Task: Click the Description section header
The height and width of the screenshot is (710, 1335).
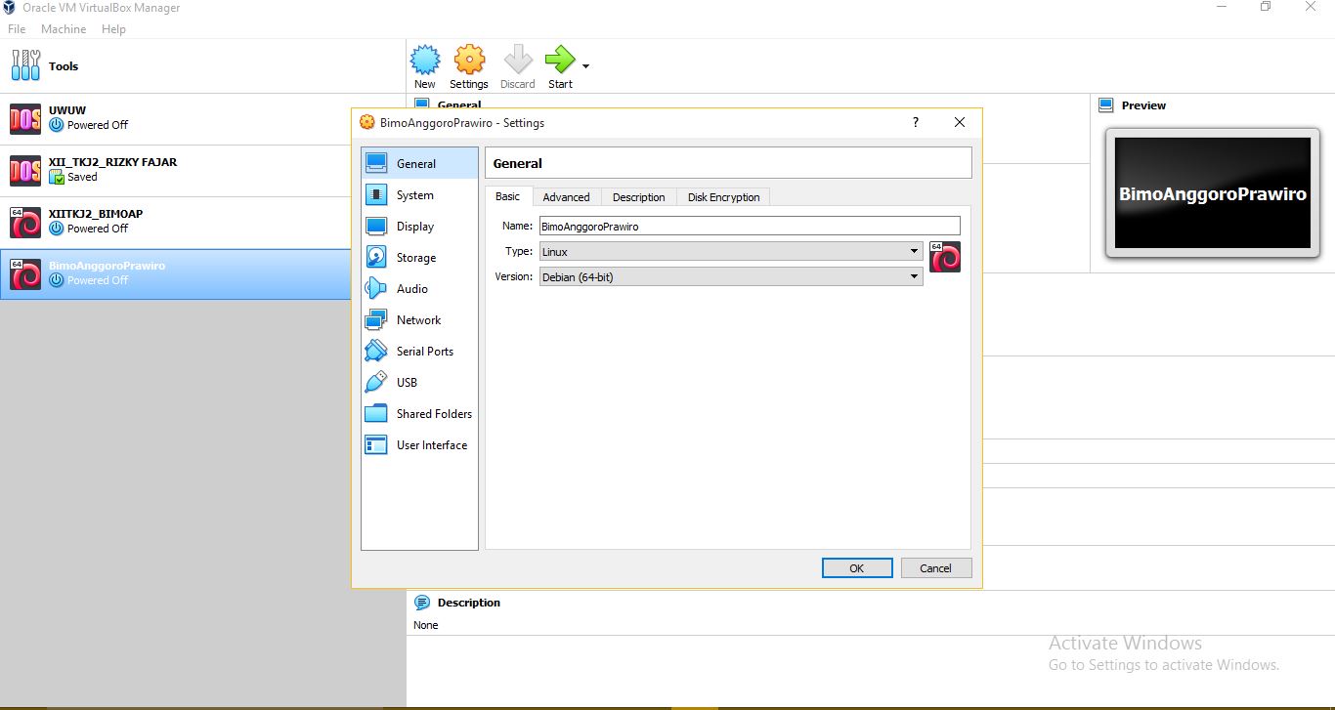Action: [x=469, y=603]
